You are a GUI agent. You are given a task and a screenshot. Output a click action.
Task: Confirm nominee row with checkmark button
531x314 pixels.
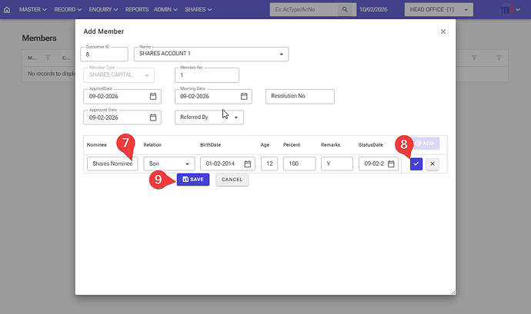416,164
